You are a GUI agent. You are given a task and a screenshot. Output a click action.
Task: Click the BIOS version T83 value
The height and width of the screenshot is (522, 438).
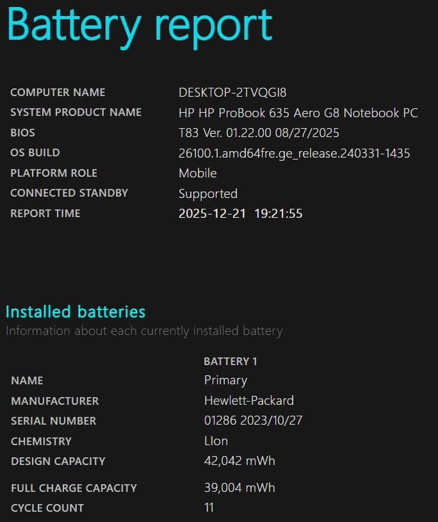[259, 133]
